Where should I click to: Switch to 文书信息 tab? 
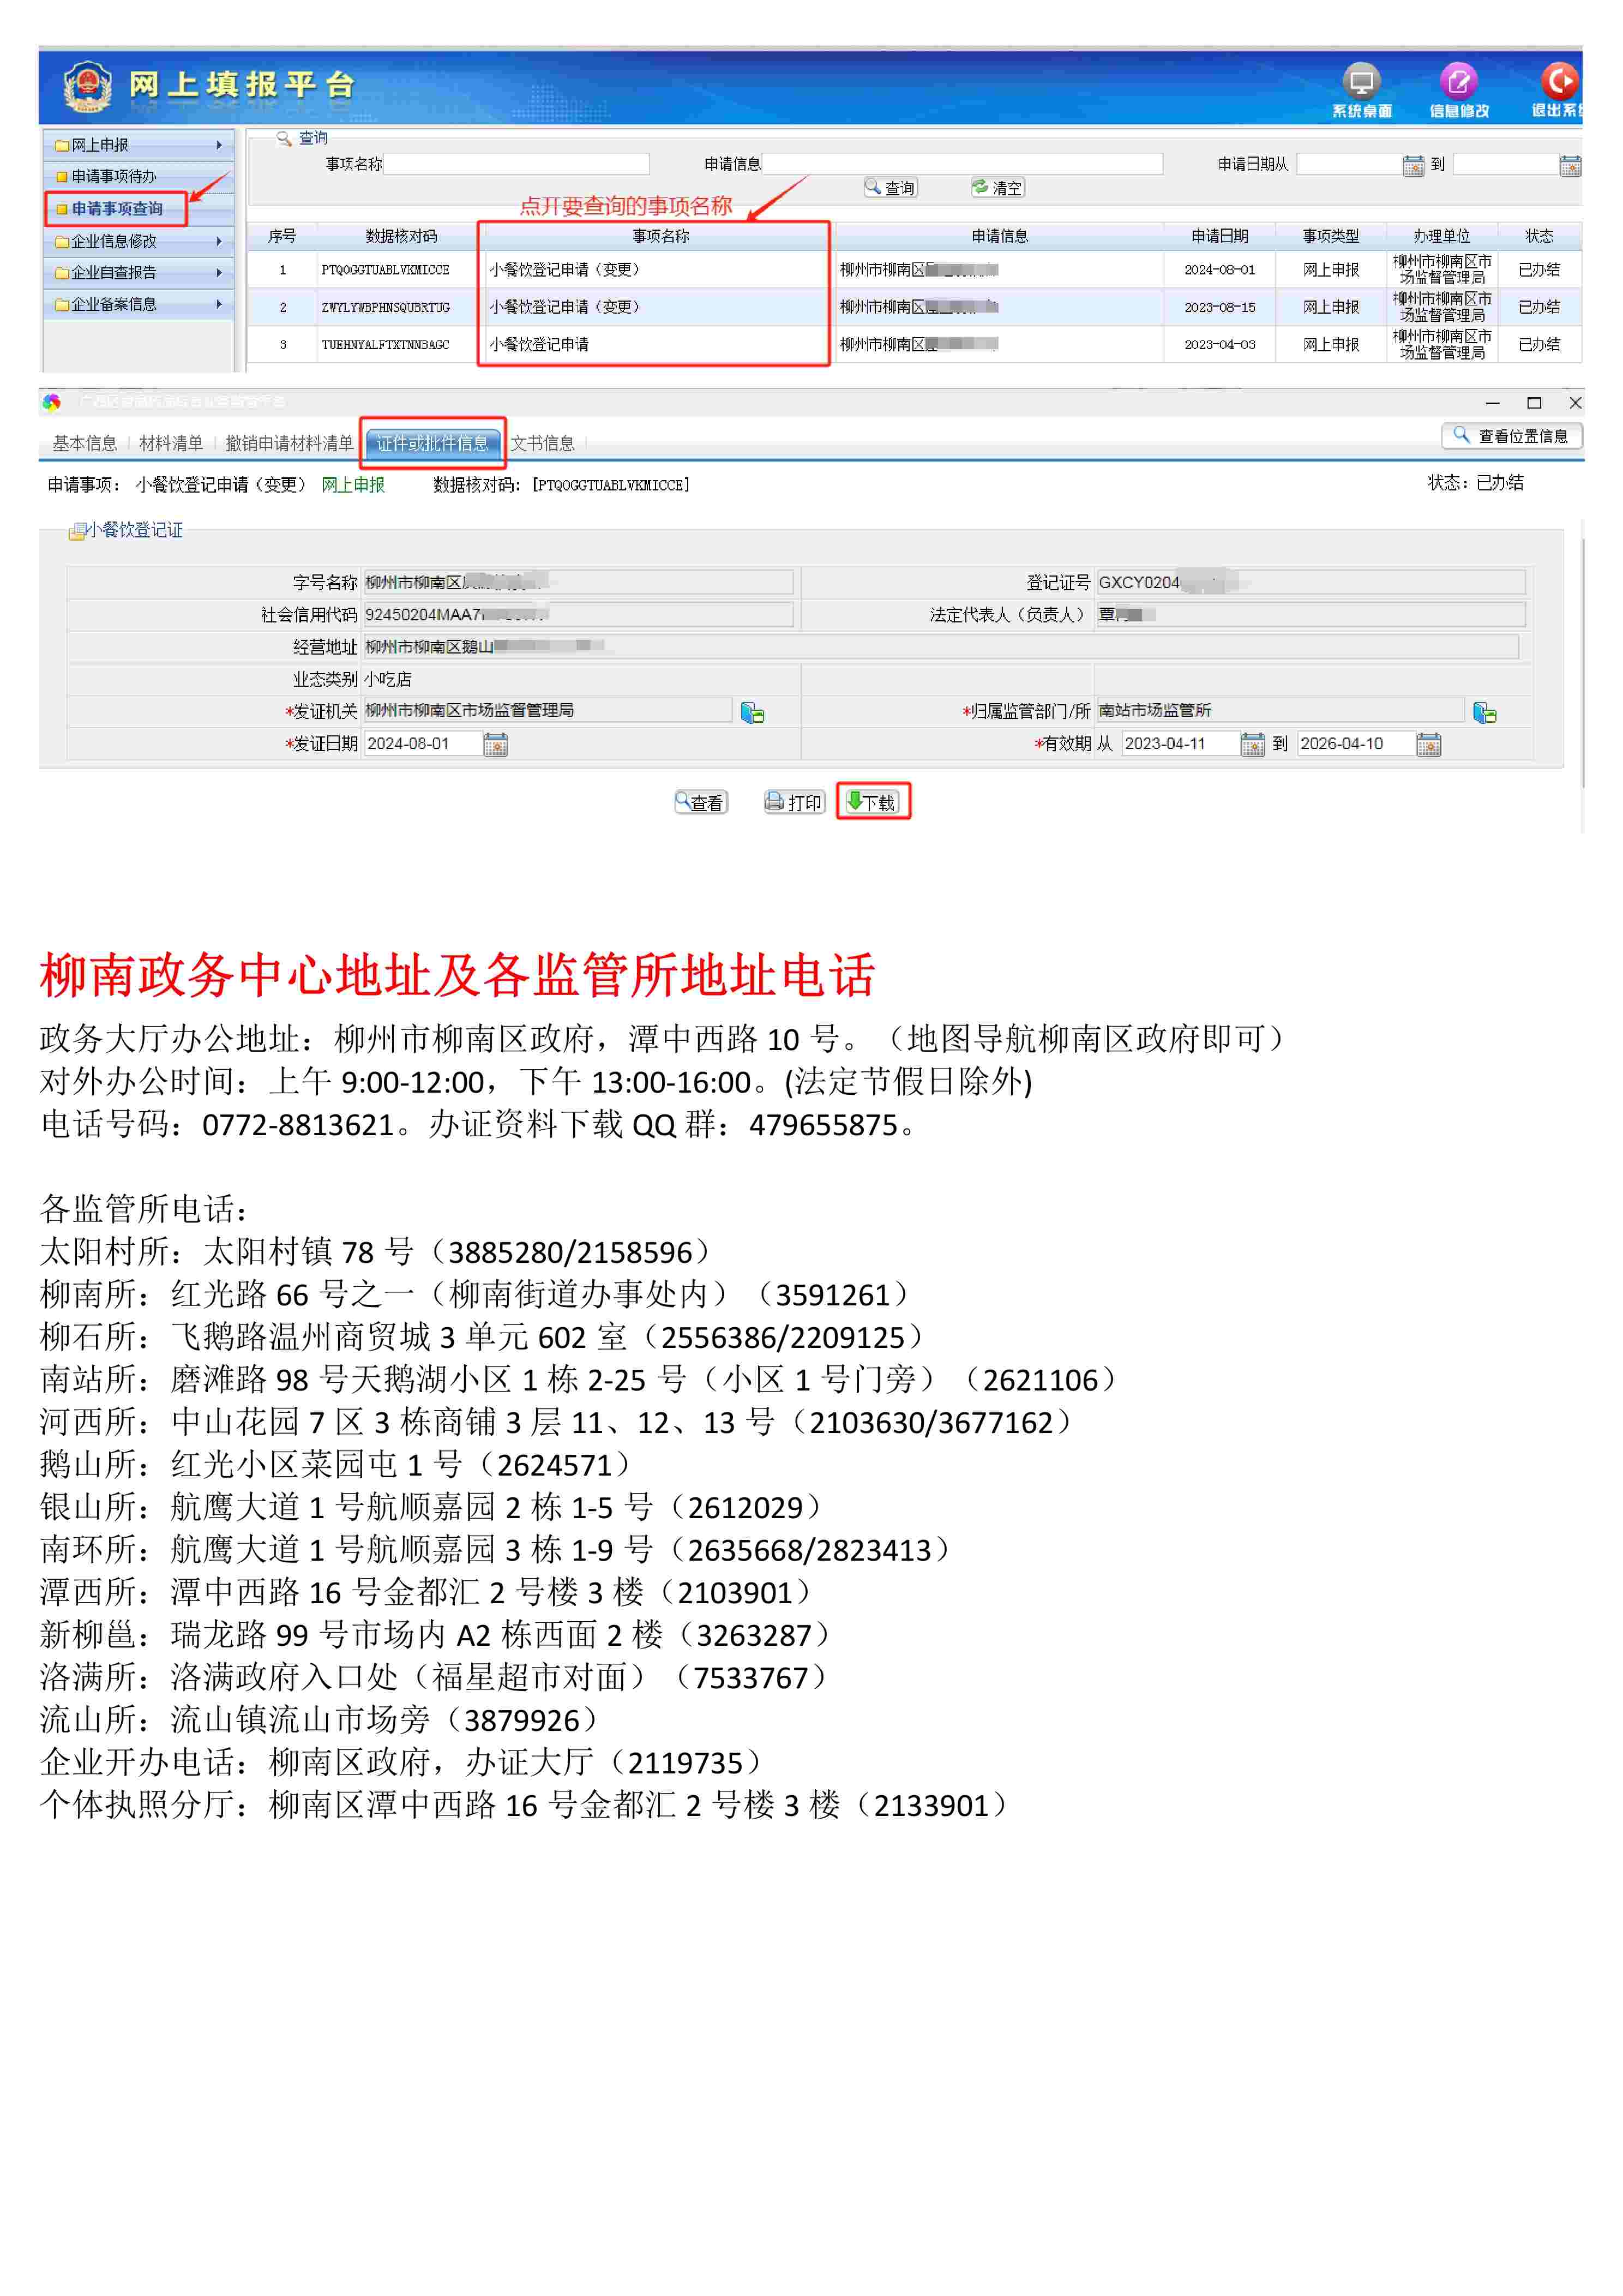point(542,443)
